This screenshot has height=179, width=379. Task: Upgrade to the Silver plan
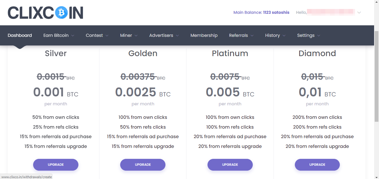tap(56, 165)
